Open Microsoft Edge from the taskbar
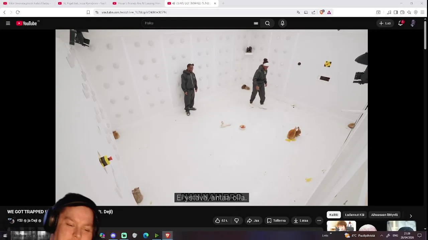The width and height of the screenshot is (428, 240). pos(146,236)
